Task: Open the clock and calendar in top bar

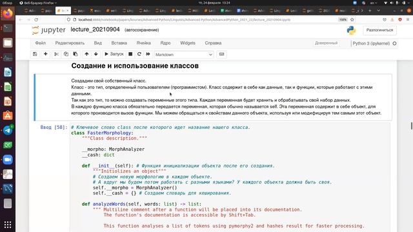Action: pyautogui.click(x=214, y=3)
